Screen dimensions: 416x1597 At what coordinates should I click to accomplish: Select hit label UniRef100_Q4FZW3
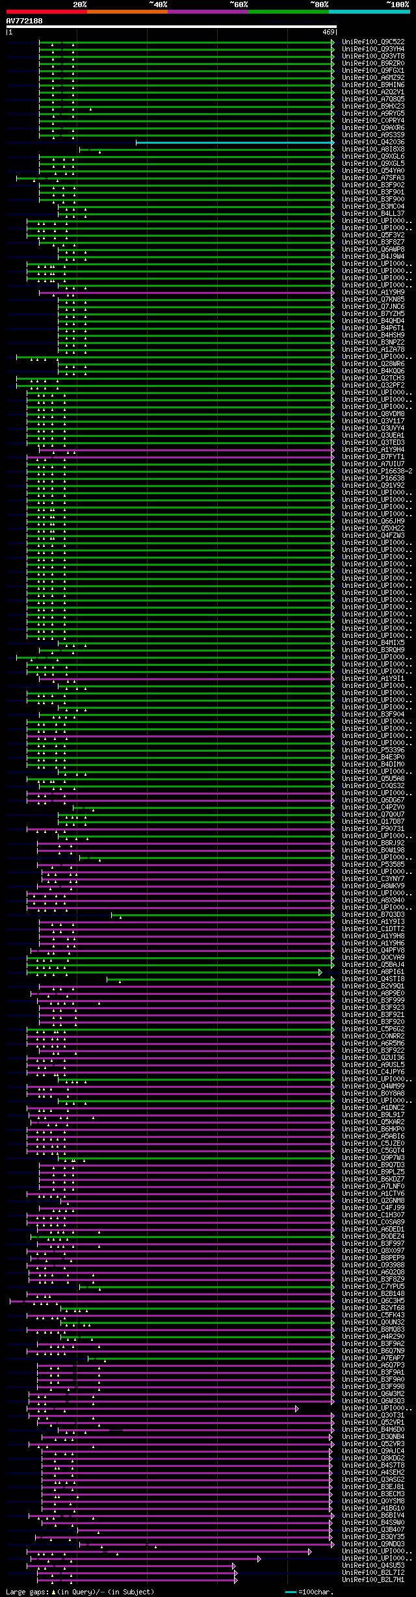(x=373, y=535)
